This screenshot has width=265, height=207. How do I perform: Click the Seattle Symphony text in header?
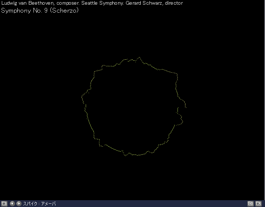tap(103, 3)
